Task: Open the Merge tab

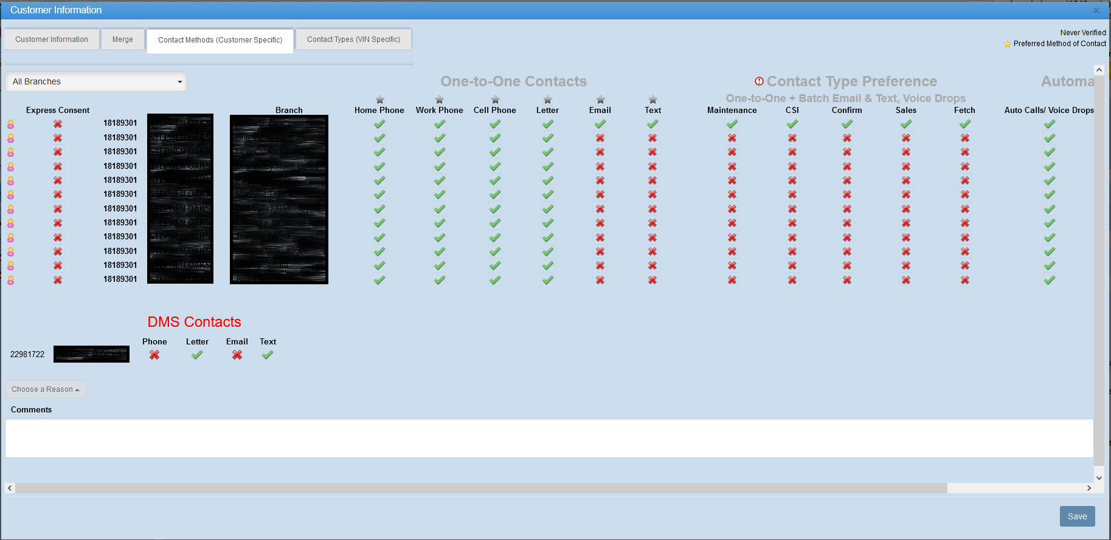Action: tap(122, 39)
